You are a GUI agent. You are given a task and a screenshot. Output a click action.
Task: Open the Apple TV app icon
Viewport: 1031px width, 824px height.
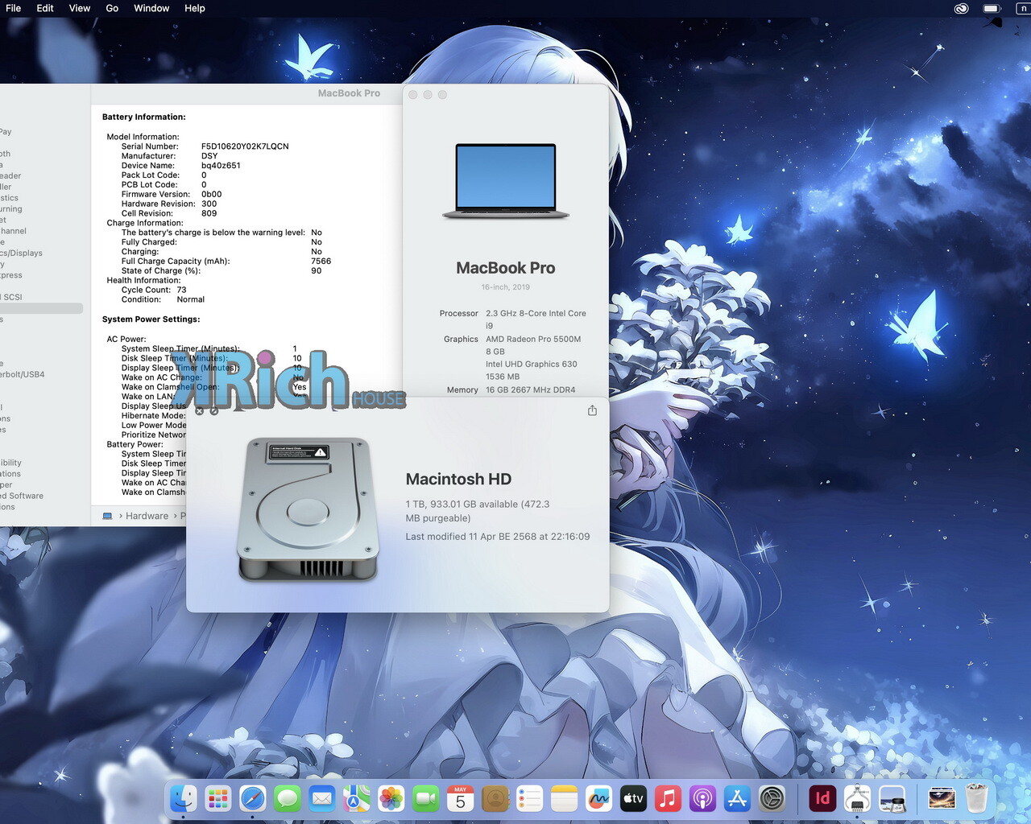point(633,799)
